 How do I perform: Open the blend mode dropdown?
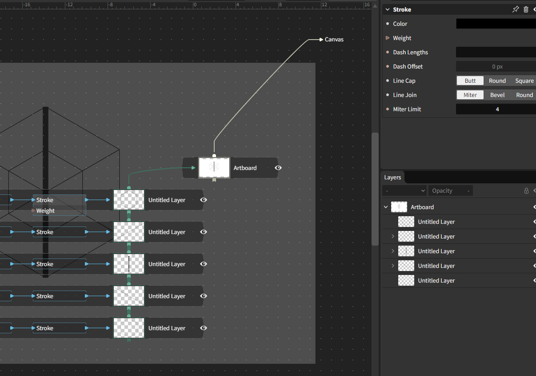pos(404,190)
